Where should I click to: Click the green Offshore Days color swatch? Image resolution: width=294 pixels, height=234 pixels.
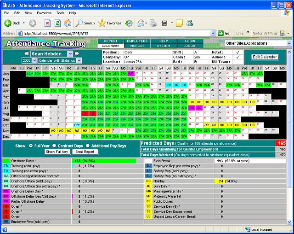[6, 161]
